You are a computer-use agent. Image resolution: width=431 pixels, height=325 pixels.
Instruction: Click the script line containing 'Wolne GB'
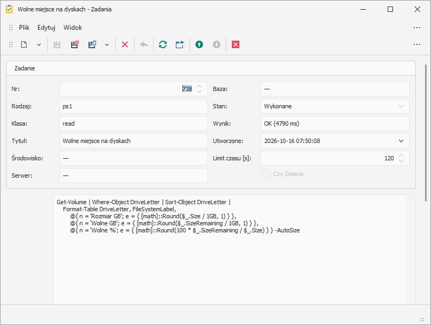coord(164,223)
